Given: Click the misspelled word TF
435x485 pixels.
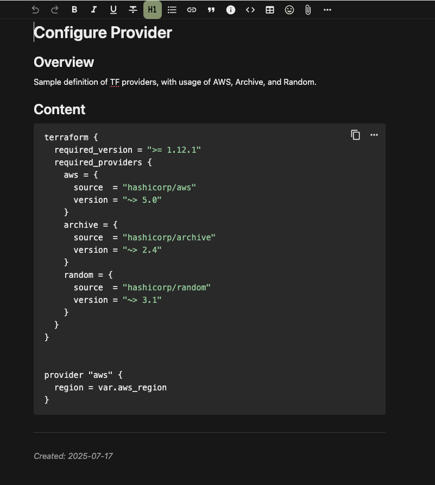Looking at the screenshot, I should pos(115,82).
